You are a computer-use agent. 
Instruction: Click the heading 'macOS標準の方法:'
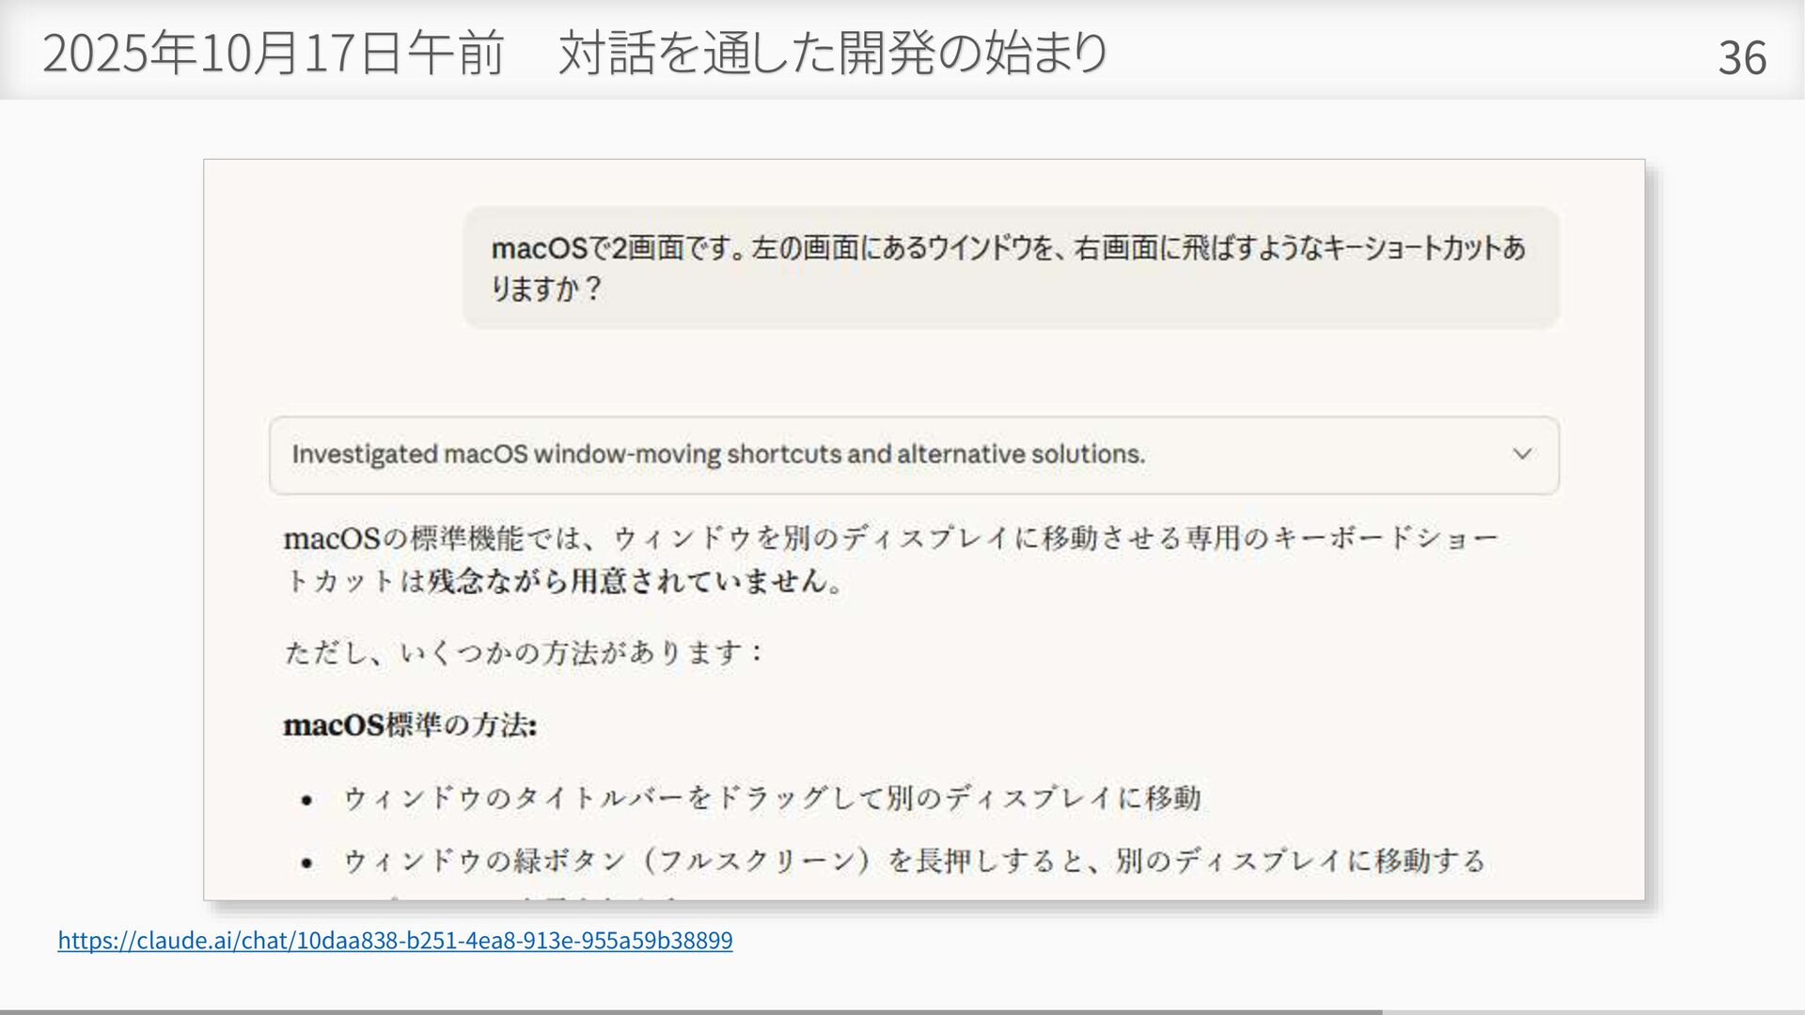(410, 726)
